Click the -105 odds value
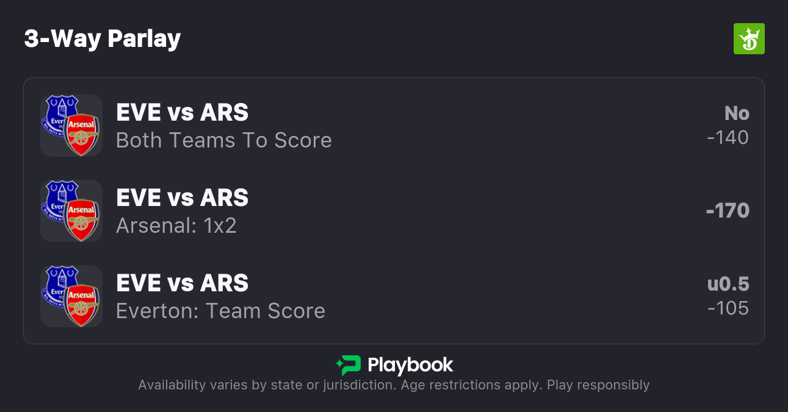 point(728,308)
